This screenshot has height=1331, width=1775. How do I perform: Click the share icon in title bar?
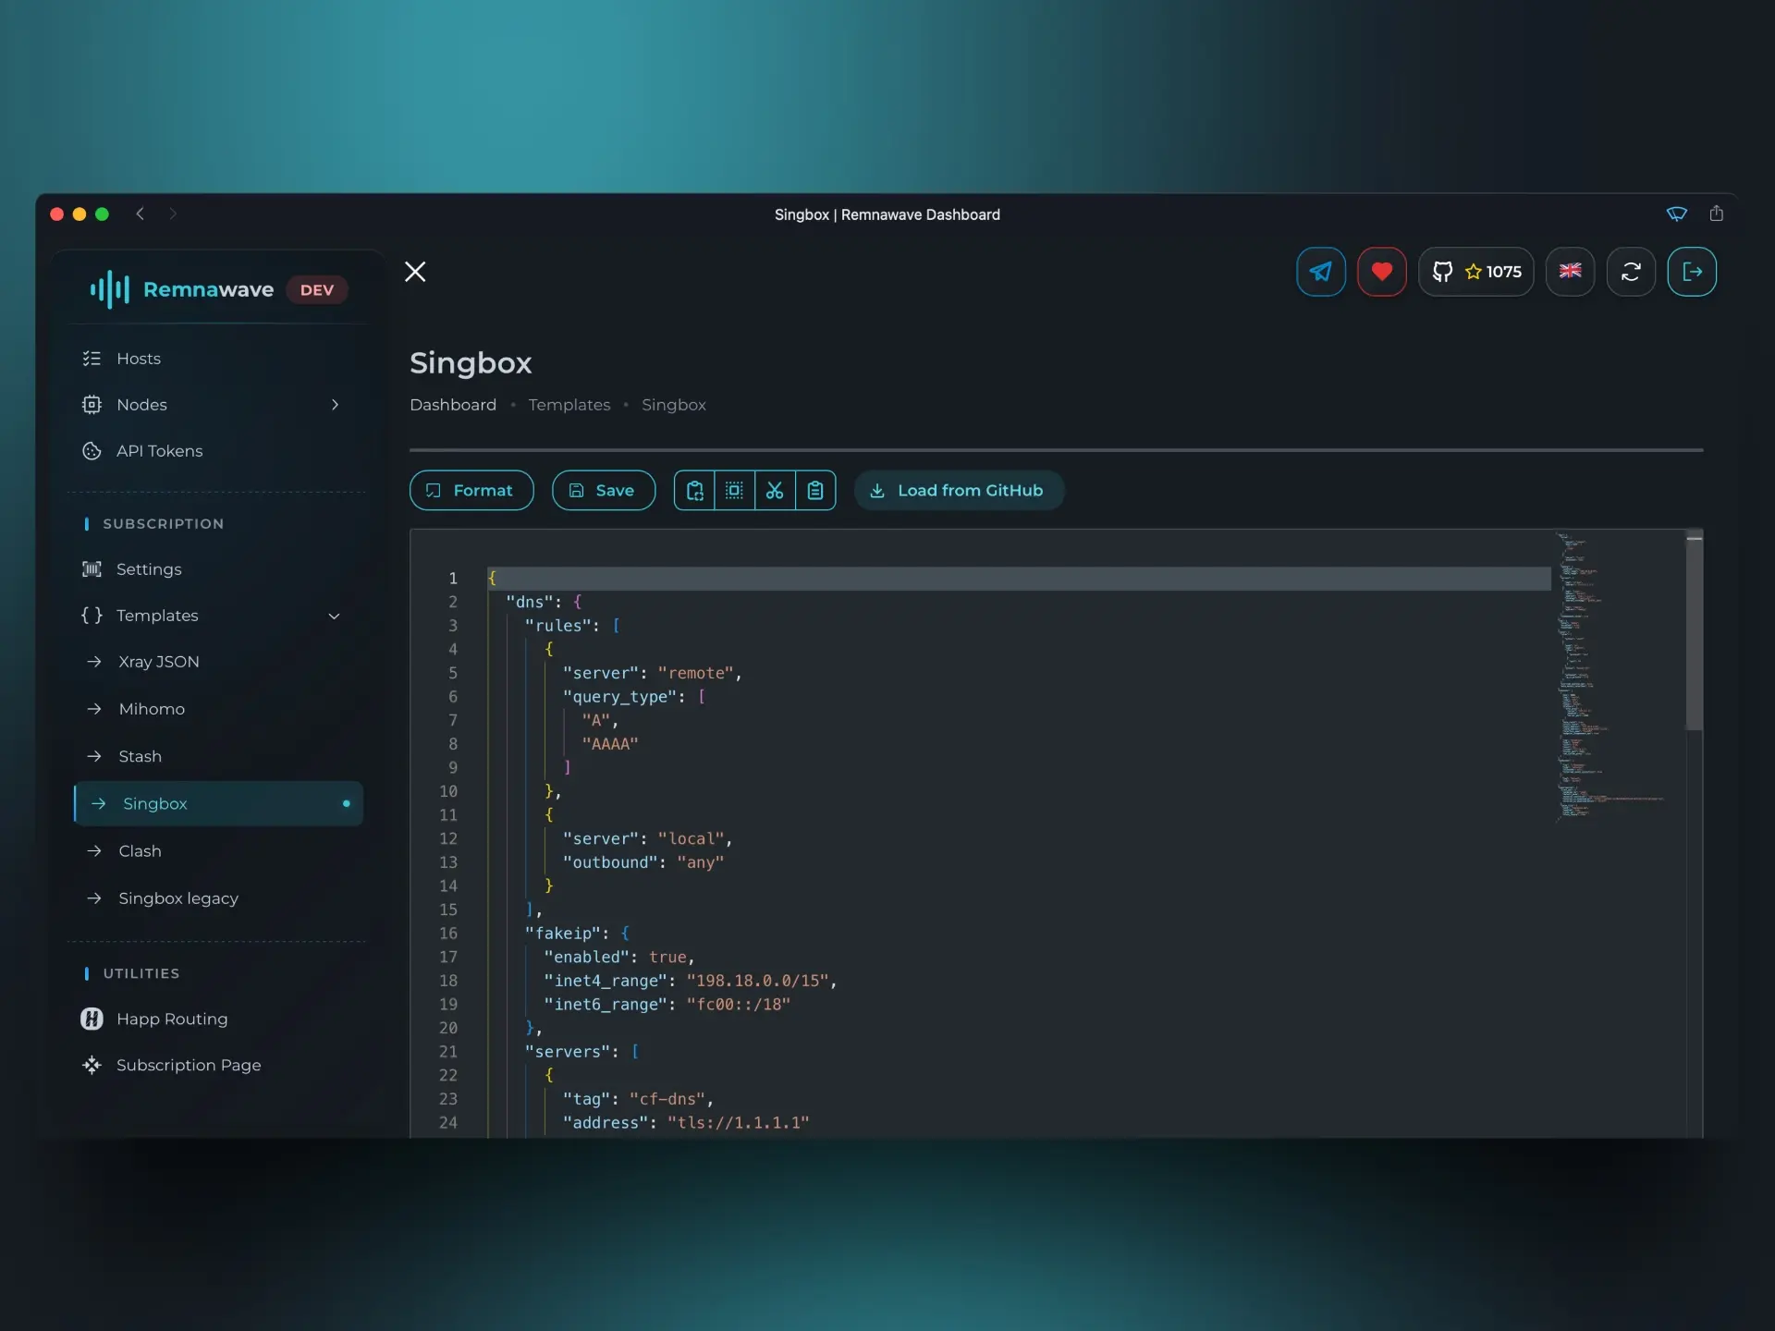click(x=1717, y=214)
